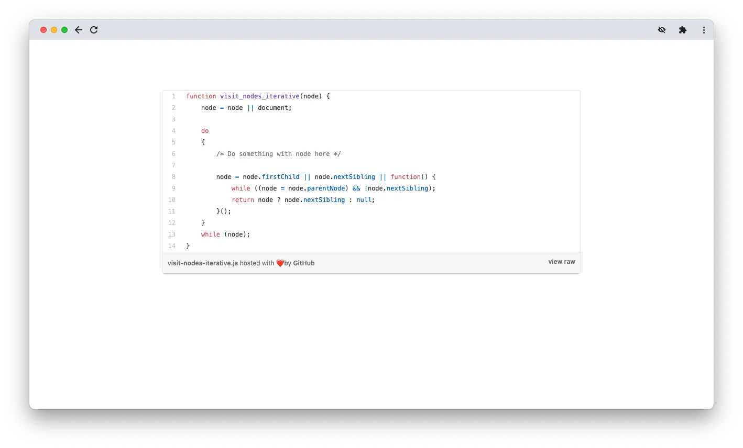Image resolution: width=743 pixels, height=448 pixels.
Task: Open the tracking protection eye-slash icon
Action: (662, 30)
